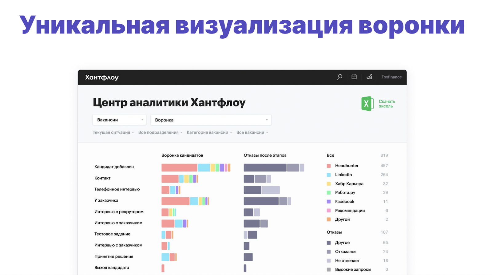The image size is (492, 275).
Task: Click the У заказчика stage label
Action: pyautogui.click(x=106, y=200)
